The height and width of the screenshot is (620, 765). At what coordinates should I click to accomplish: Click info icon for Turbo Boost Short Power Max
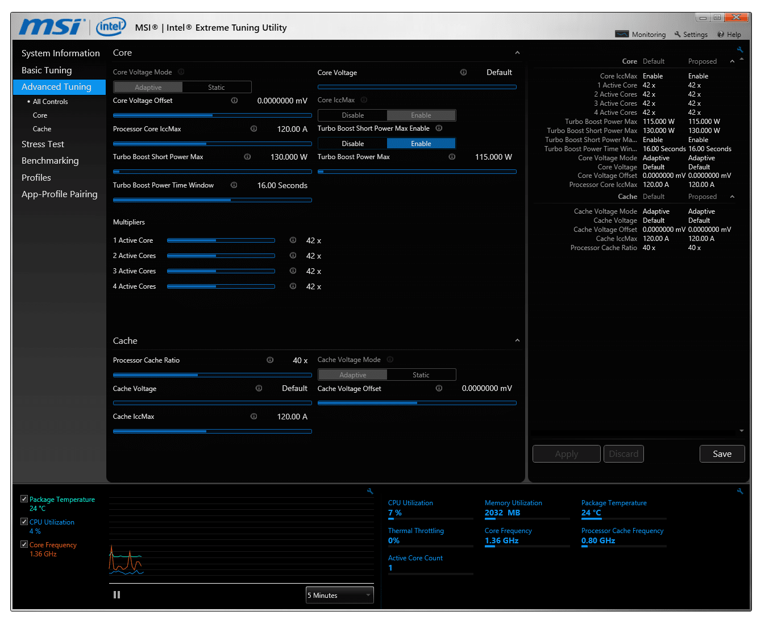point(247,157)
